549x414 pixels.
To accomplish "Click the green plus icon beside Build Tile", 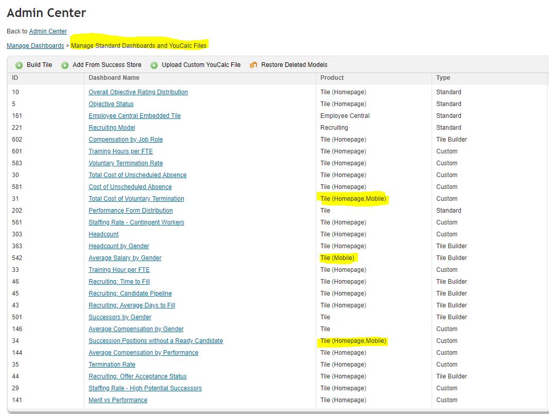I will [19, 65].
